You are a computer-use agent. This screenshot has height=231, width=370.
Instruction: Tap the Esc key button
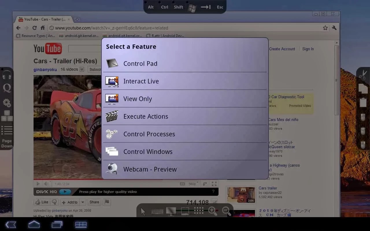pos(220,7)
